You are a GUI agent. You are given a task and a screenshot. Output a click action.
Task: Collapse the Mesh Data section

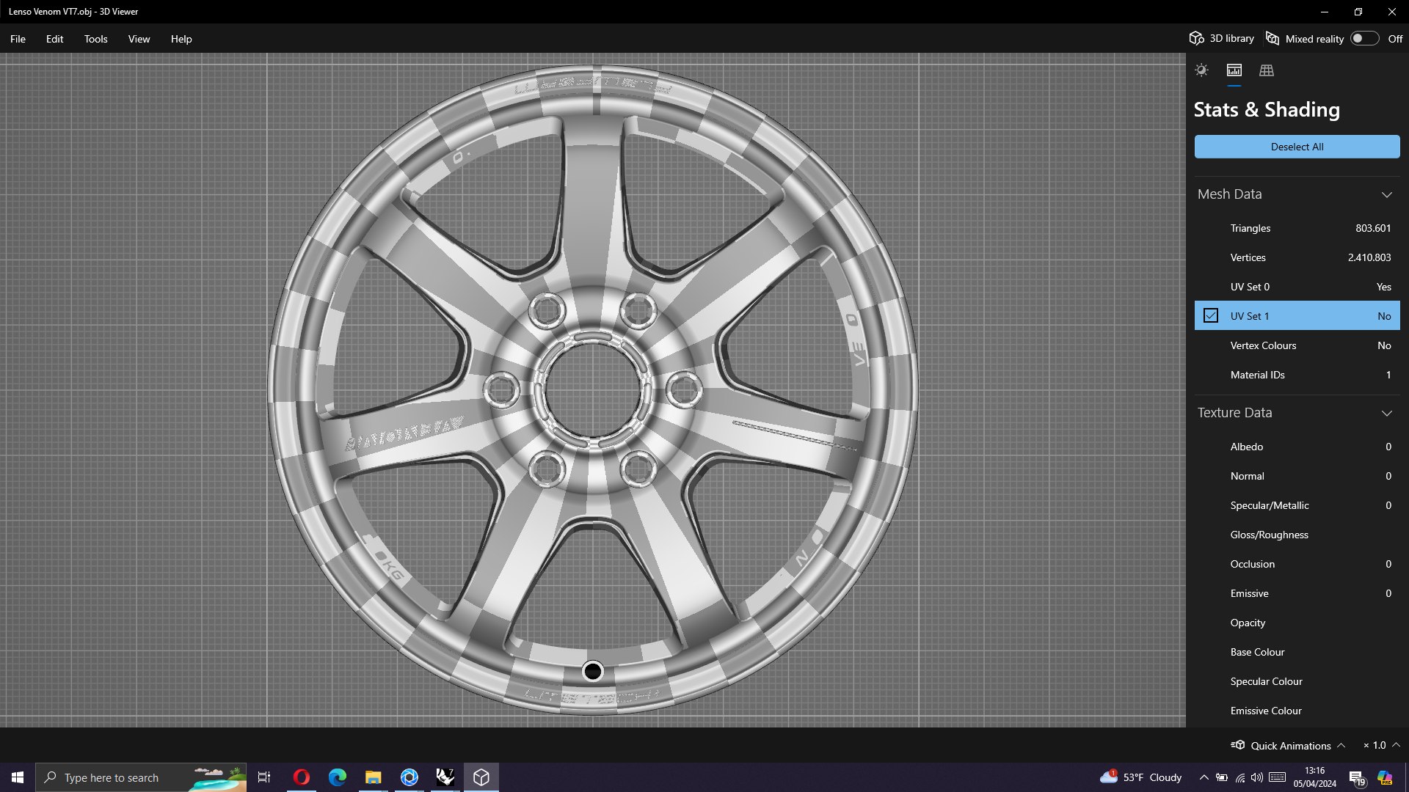point(1386,194)
